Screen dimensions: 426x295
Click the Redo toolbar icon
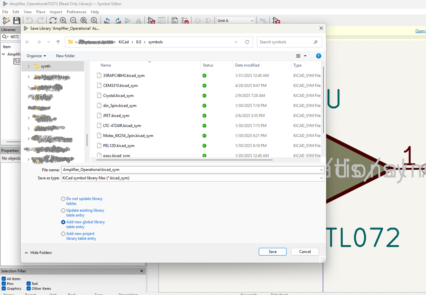(x=40, y=21)
